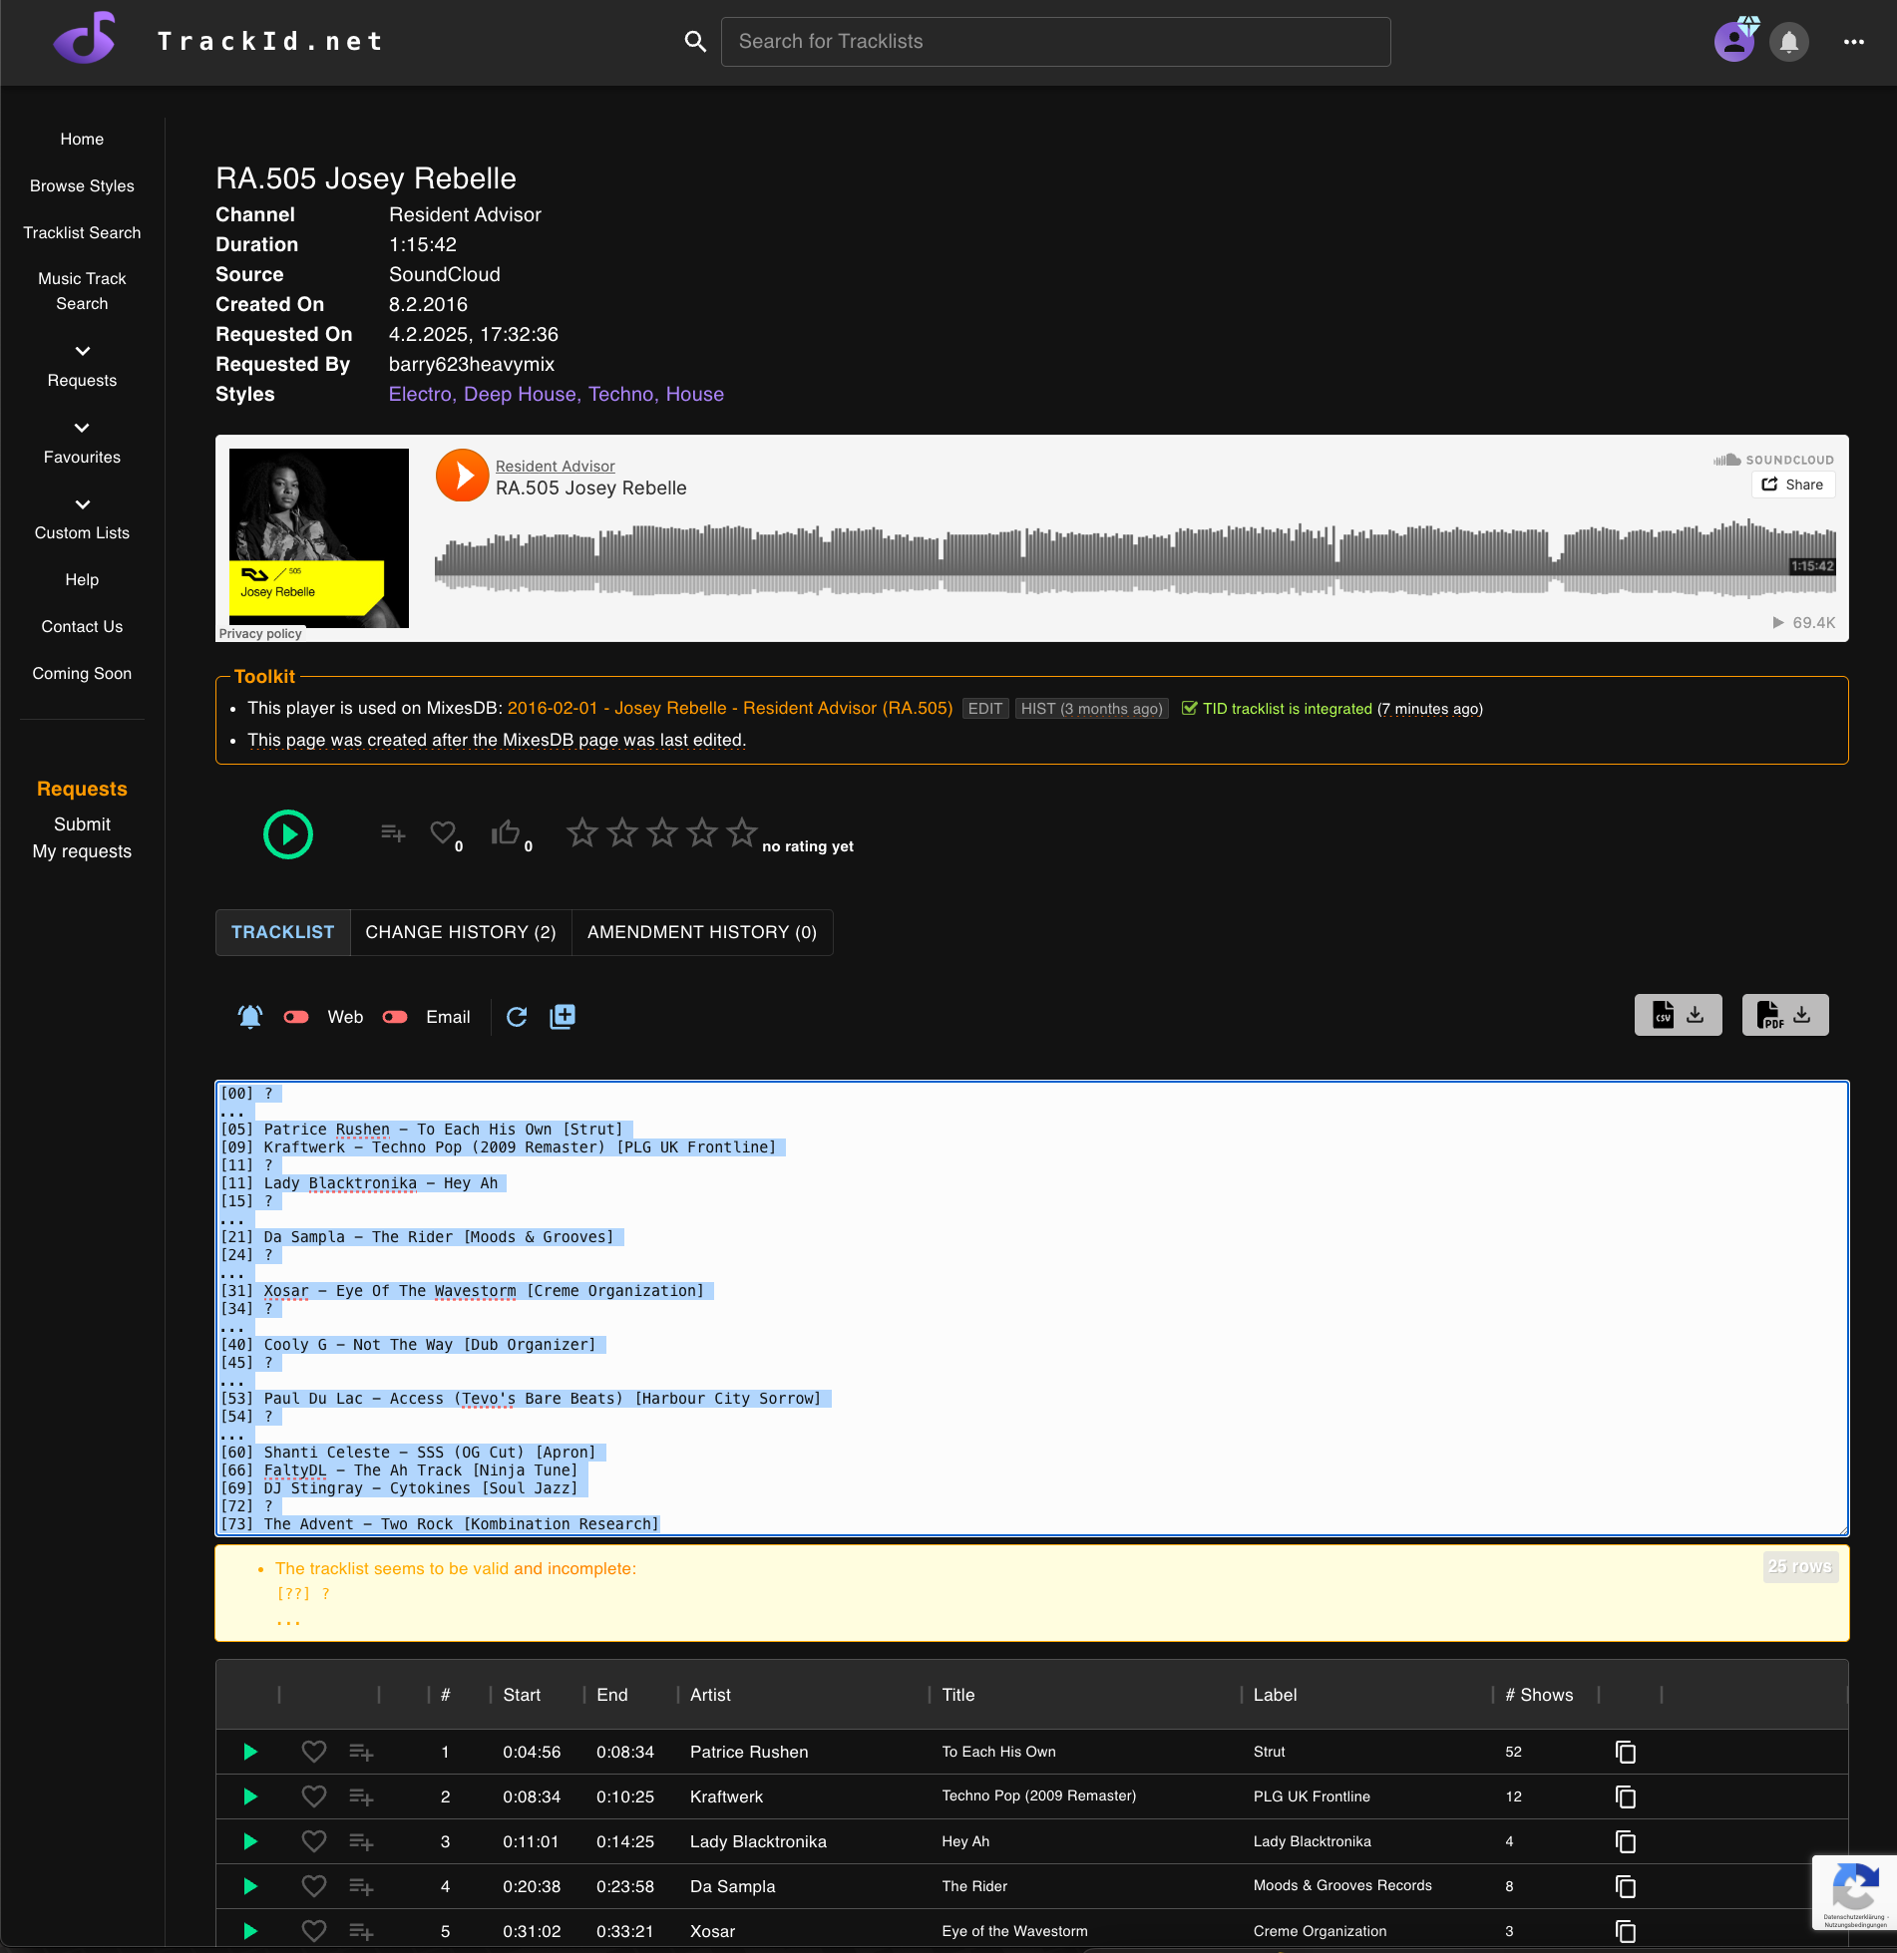Click the SoundCloud Share button
Image resolution: width=1897 pixels, height=1953 pixels.
(x=1793, y=485)
